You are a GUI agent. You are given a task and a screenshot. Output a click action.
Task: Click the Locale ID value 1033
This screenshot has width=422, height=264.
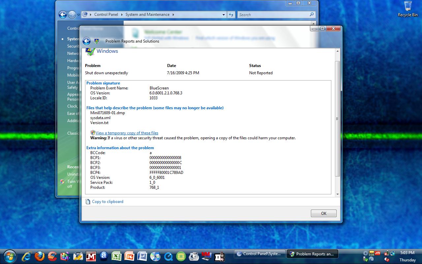pos(153,98)
